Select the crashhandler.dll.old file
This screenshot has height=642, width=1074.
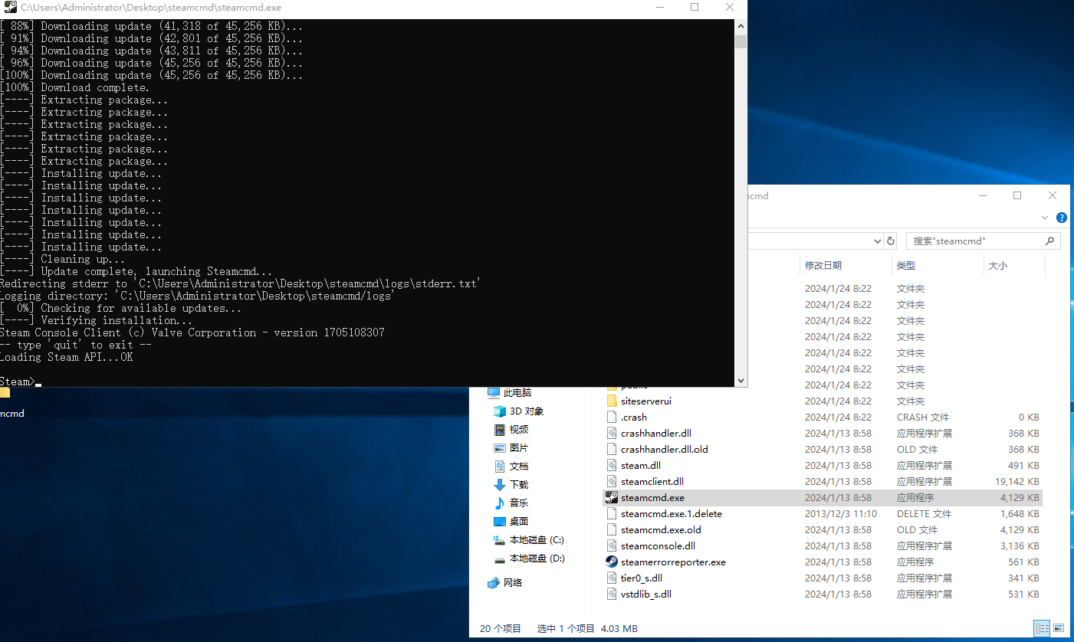point(665,449)
